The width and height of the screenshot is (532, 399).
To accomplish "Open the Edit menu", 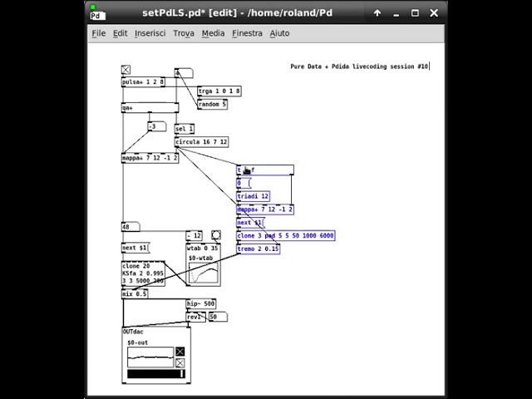I will [x=120, y=33].
